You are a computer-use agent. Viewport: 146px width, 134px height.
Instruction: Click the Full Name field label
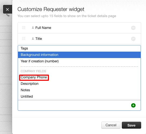coord(43,28)
